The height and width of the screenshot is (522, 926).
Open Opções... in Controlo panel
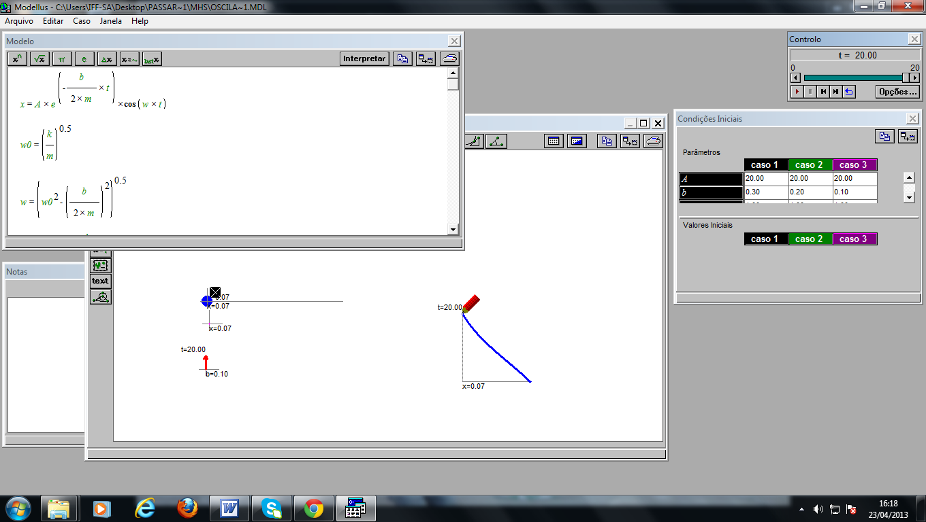coord(897,92)
